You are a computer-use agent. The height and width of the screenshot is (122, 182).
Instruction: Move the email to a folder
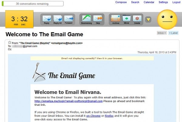(126, 20)
